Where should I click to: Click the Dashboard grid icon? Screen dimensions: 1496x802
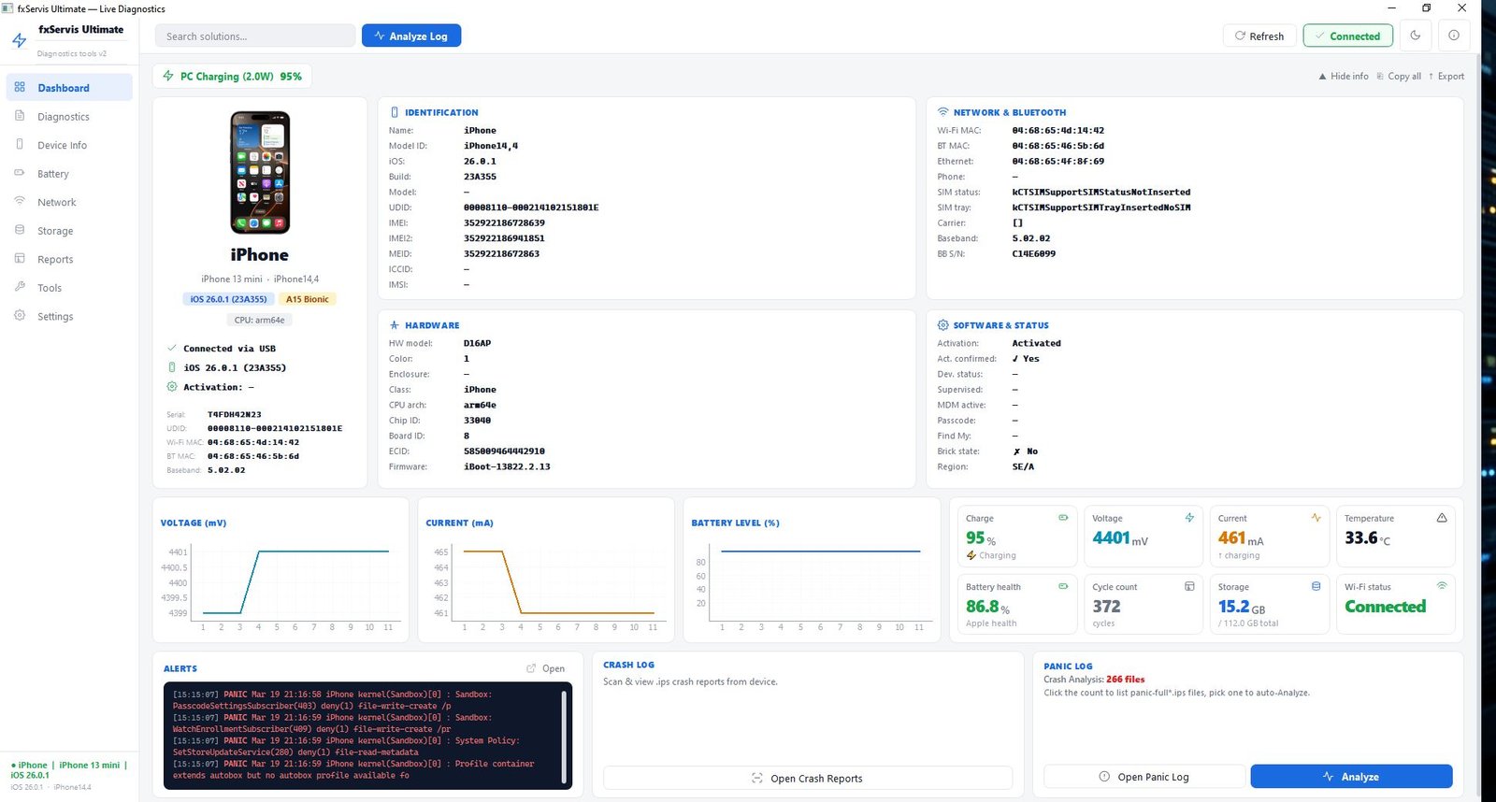20,87
